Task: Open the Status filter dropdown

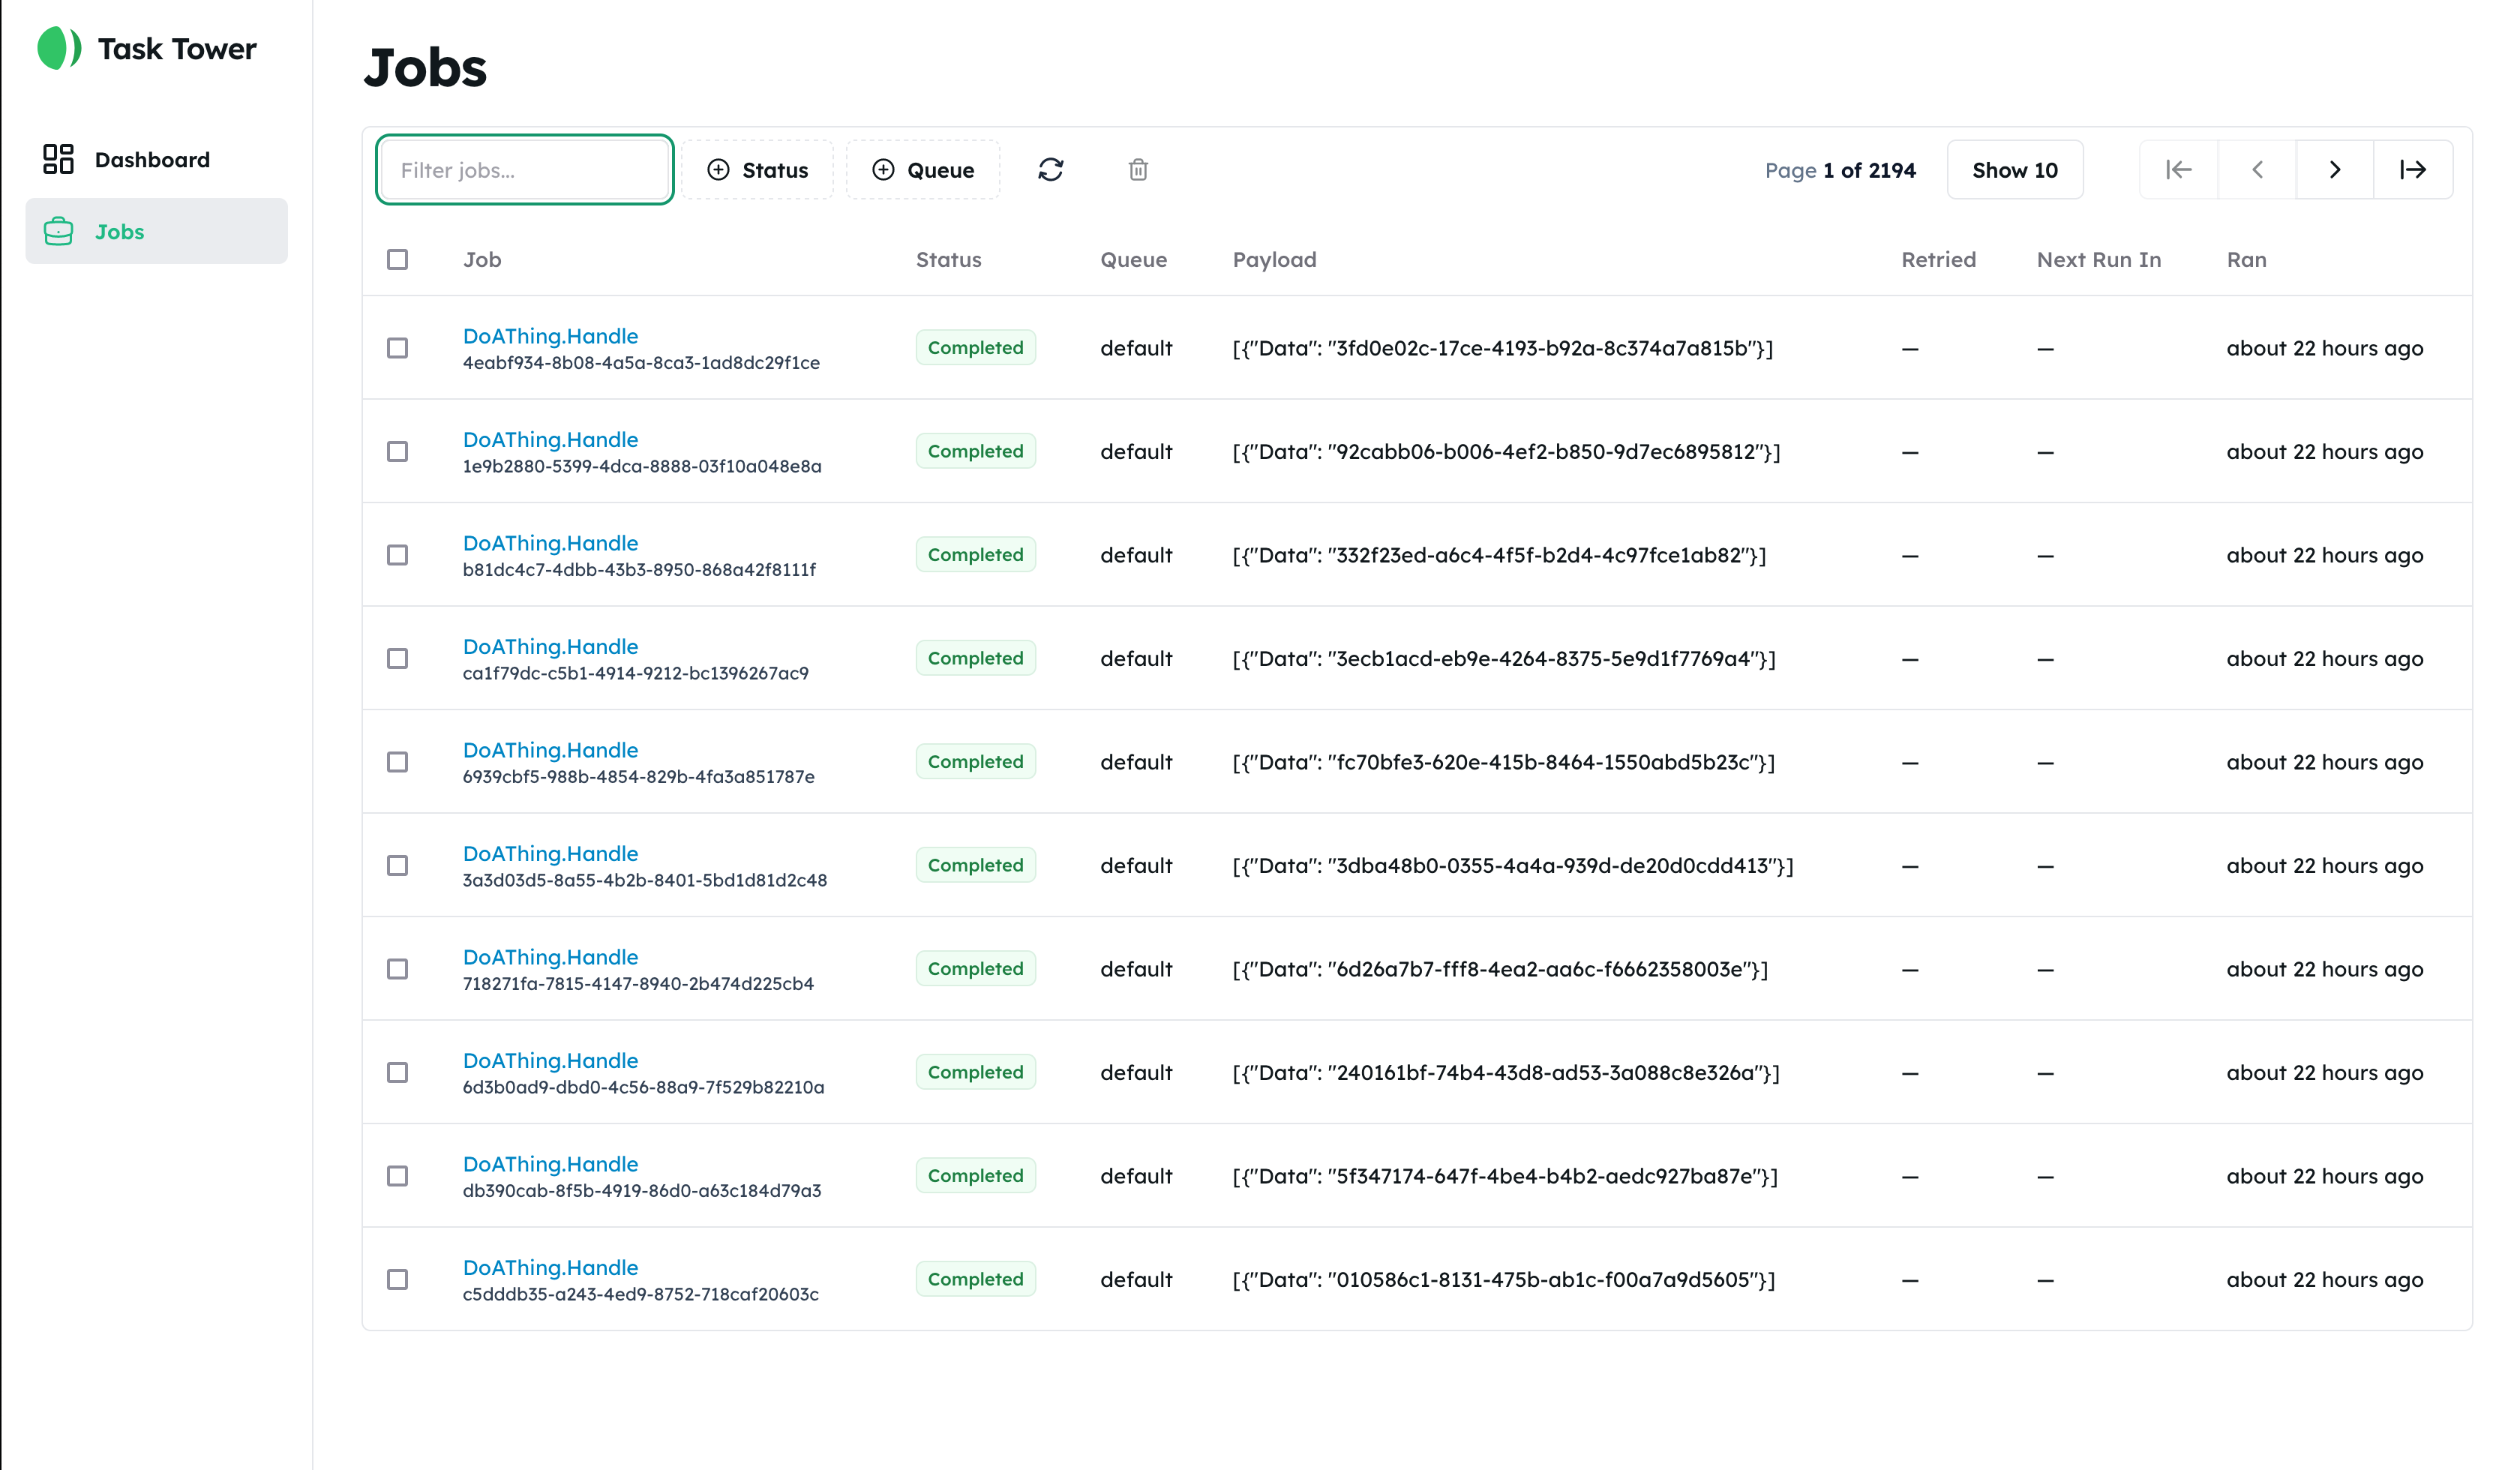Action: tap(758, 170)
